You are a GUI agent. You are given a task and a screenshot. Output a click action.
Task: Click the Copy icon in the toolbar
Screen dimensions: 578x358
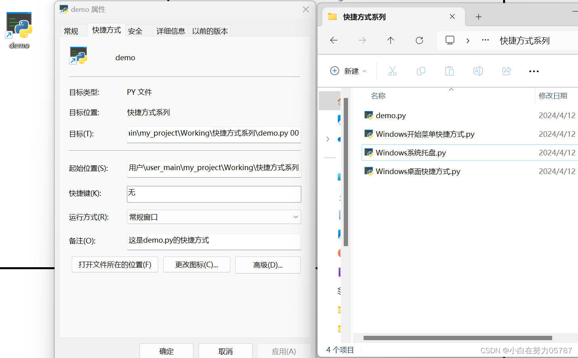point(421,71)
